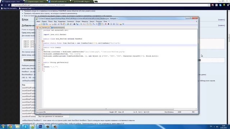Click the Close document toolbar icon
The height and width of the screenshot is (129, 230).
(x=50, y=24)
